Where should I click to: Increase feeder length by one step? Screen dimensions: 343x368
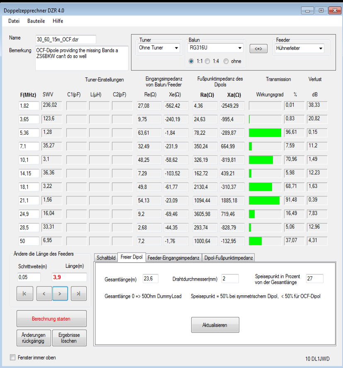(60, 294)
